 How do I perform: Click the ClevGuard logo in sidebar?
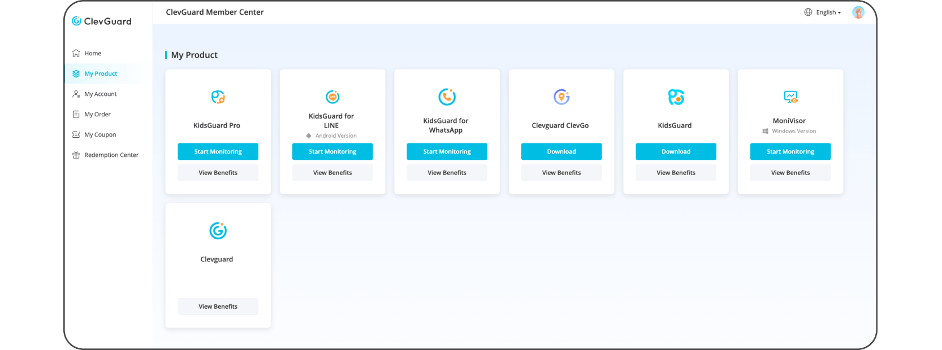pyautogui.click(x=102, y=21)
